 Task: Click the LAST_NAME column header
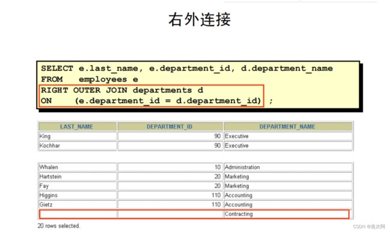[77, 126]
